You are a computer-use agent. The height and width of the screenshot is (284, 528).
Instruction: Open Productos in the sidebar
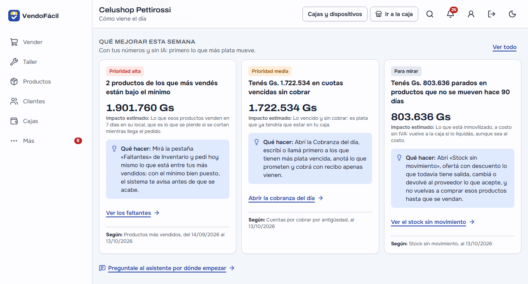[46, 81]
